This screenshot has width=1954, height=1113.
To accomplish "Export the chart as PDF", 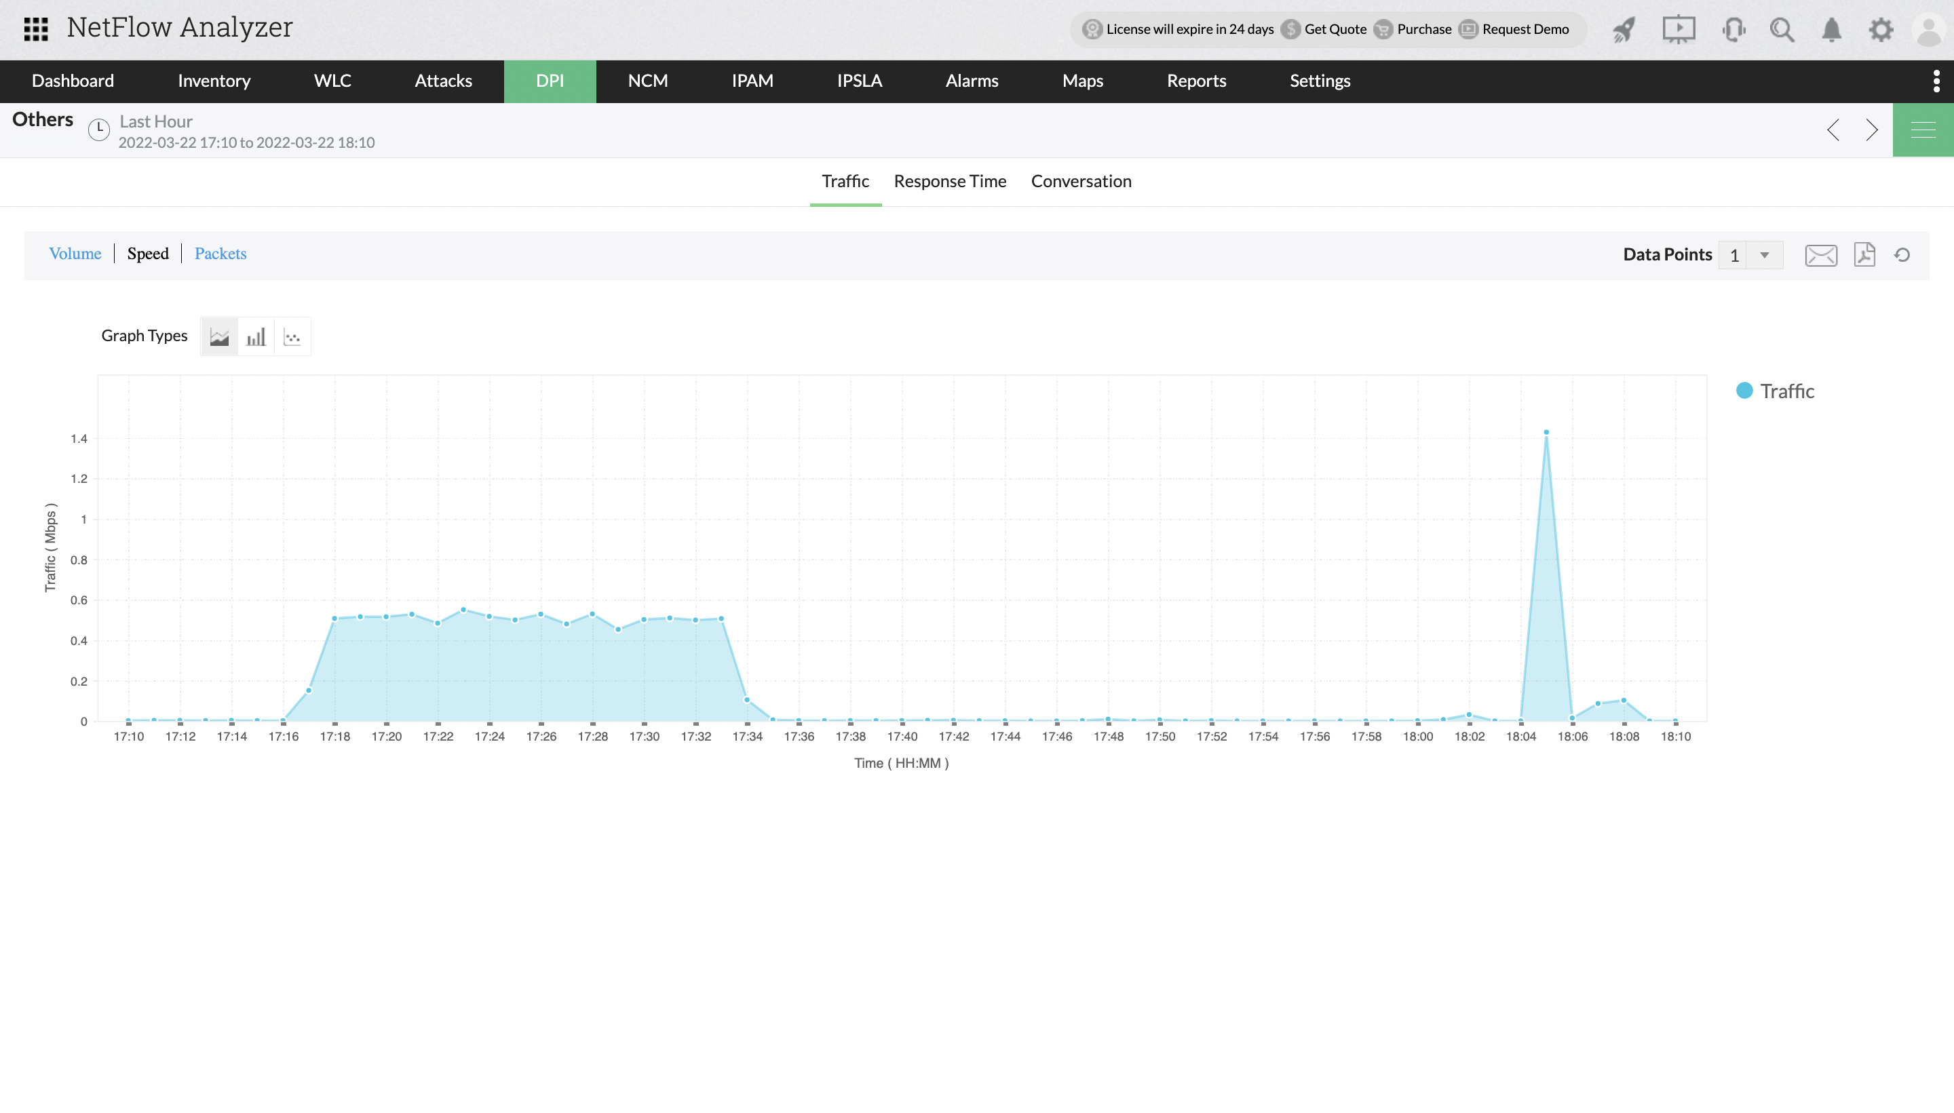I will 1864,254.
